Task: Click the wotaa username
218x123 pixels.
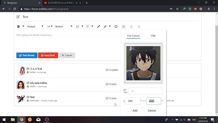Action: tap(32, 72)
